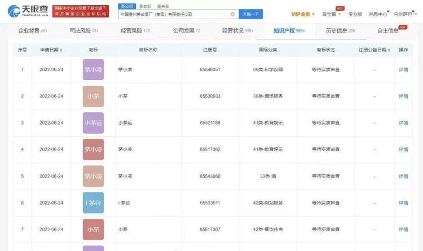Switch to the 自主信息 tab
This screenshot has height=251, width=423.
tap(387, 31)
